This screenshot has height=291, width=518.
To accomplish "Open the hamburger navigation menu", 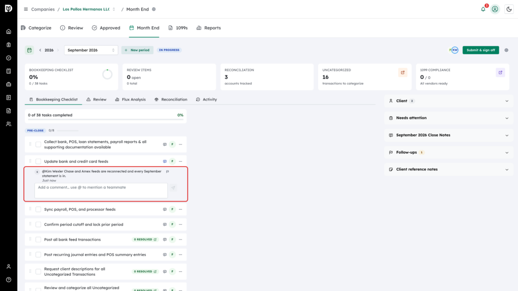I will pyautogui.click(x=26, y=9).
